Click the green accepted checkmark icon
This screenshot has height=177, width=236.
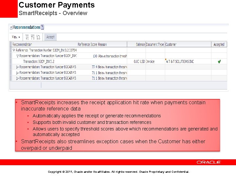point(219,61)
